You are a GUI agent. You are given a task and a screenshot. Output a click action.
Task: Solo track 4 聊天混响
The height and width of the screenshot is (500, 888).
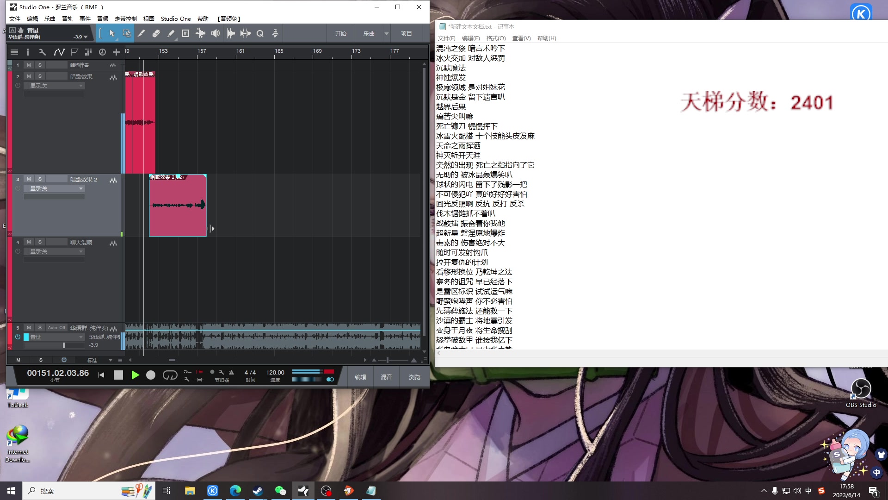[40, 242]
